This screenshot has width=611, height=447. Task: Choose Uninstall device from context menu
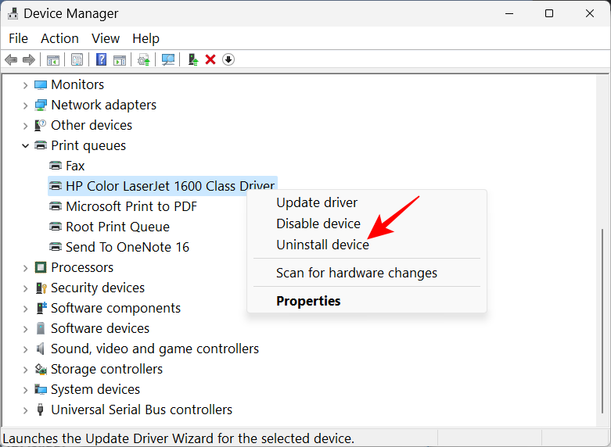322,245
